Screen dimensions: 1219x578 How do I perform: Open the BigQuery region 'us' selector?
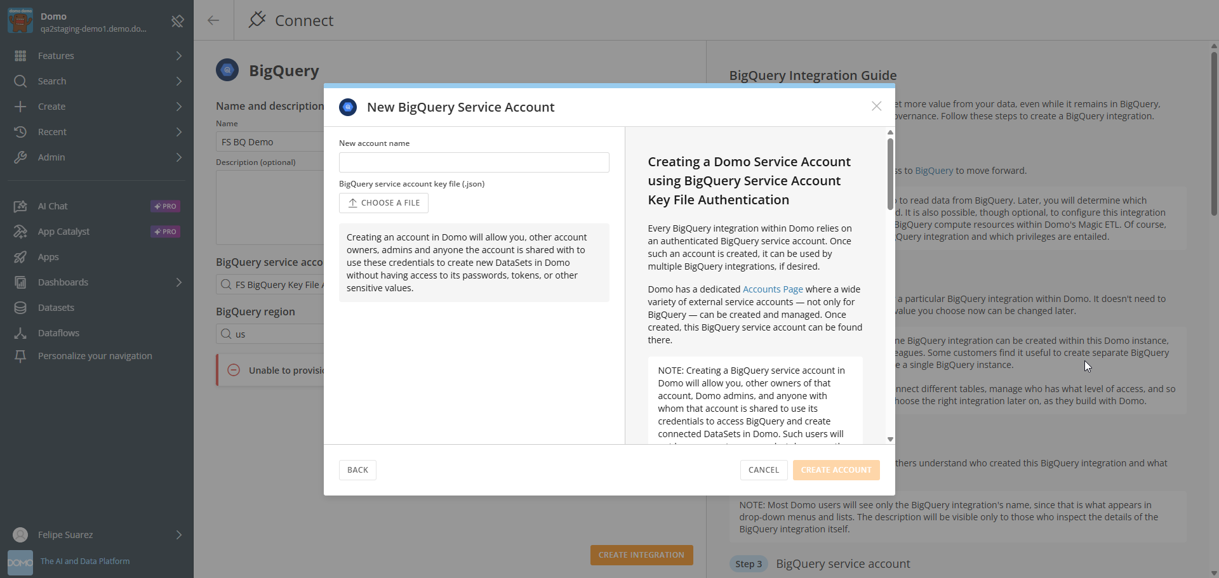(270, 334)
